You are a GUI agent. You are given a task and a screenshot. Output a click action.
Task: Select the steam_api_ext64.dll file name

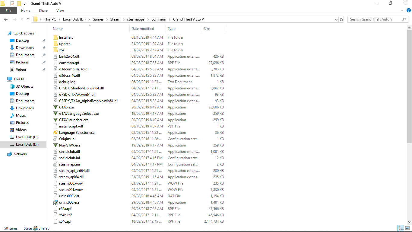[x=74, y=171]
